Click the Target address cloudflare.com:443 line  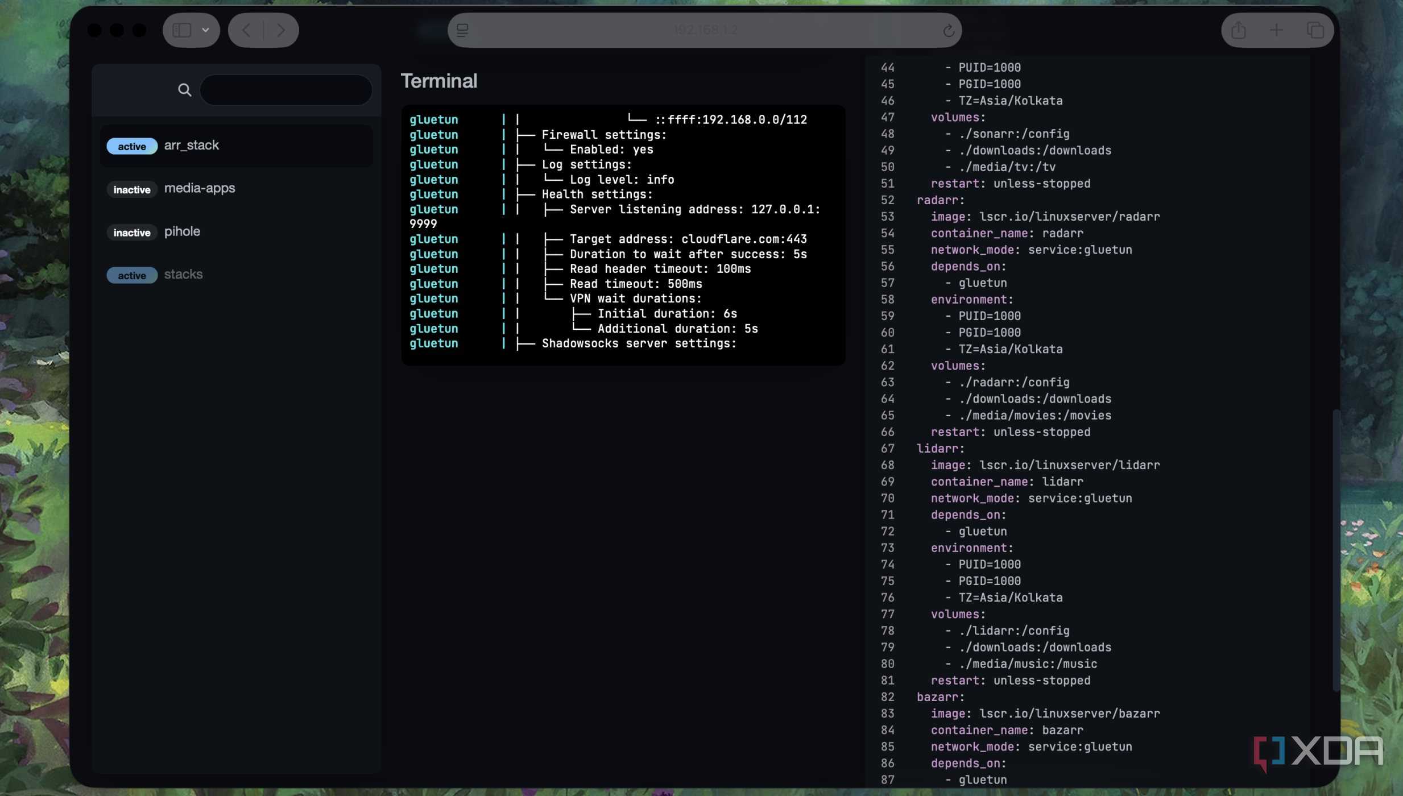pos(688,239)
